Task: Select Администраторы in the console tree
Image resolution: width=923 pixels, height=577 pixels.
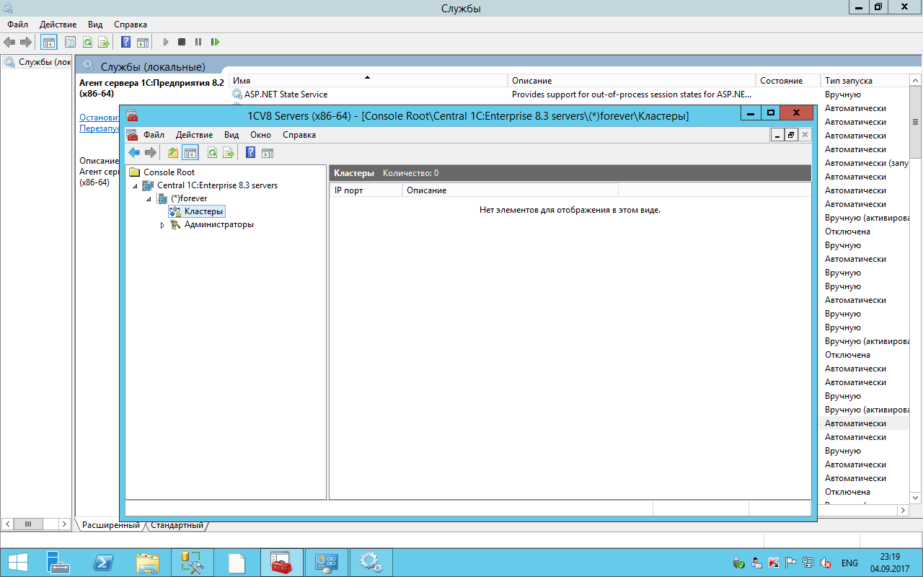Action: click(x=218, y=224)
